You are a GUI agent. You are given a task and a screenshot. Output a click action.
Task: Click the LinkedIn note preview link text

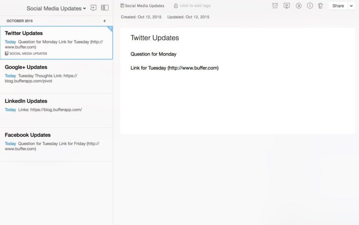56,110
